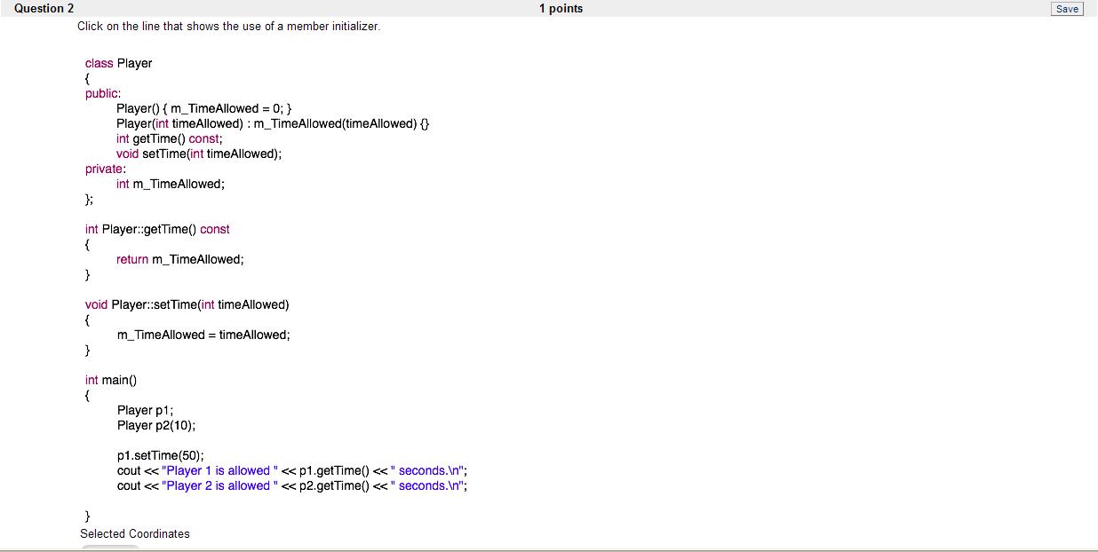Viewport: 1098px width, 552px height.
Task: Select the cout line printing Player 2
Action: [292, 485]
